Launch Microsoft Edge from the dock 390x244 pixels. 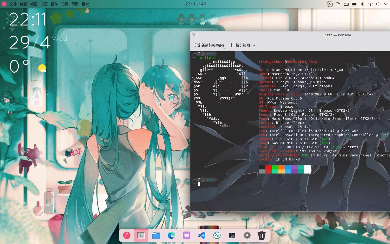pyautogui.click(x=171, y=235)
